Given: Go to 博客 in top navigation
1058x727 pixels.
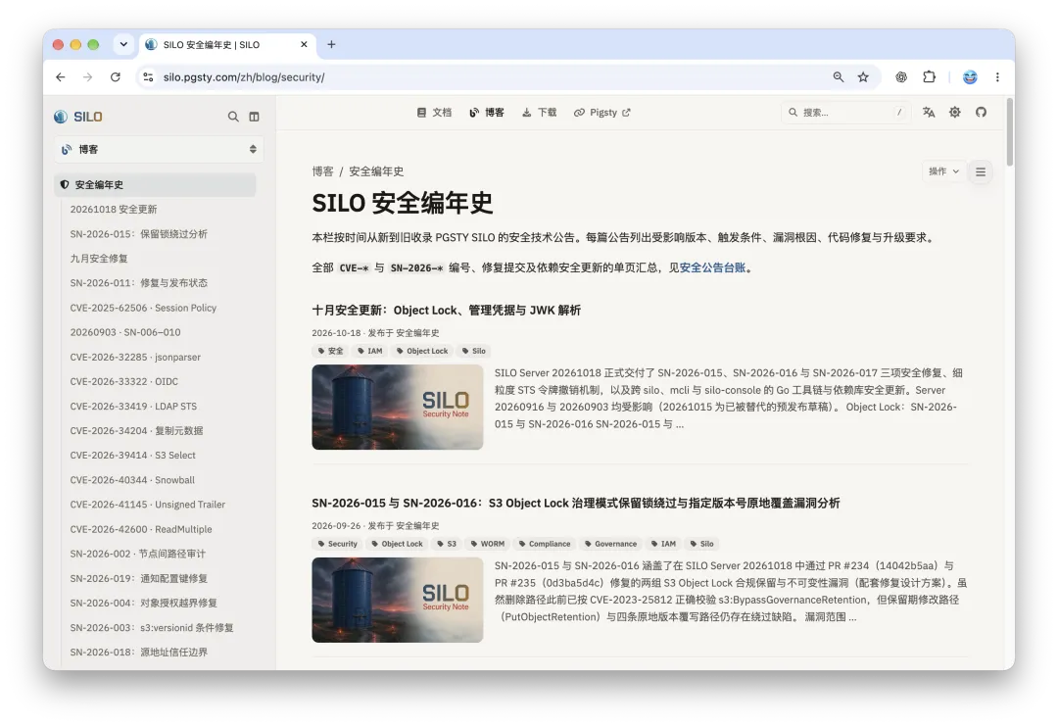Looking at the screenshot, I should (x=487, y=113).
